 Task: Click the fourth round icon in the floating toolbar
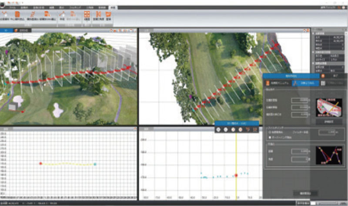(241, 130)
